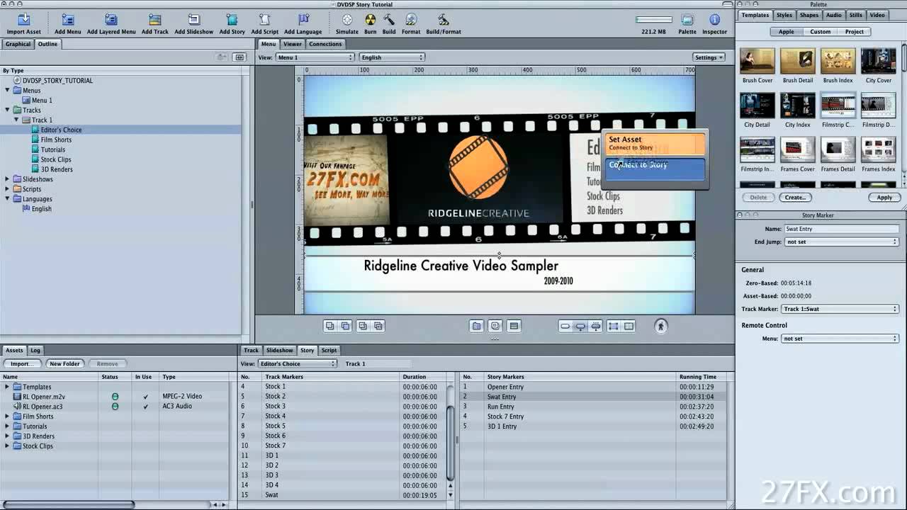Open the End Jump dropdown
This screenshot has width=907, height=510.
(841, 242)
